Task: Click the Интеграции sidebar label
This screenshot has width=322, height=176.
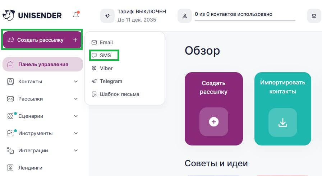Action: click(x=33, y=150)
